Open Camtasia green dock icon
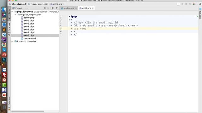The image size is (202, 113). point(4,85)
